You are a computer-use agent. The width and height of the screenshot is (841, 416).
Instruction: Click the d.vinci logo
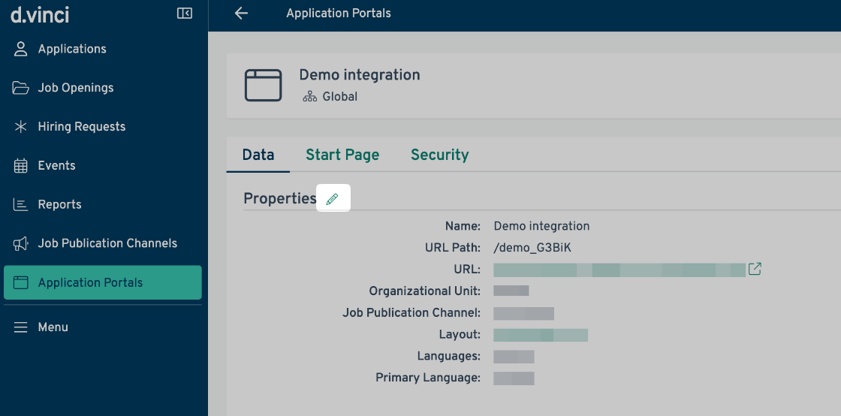[x=40, y=14]
